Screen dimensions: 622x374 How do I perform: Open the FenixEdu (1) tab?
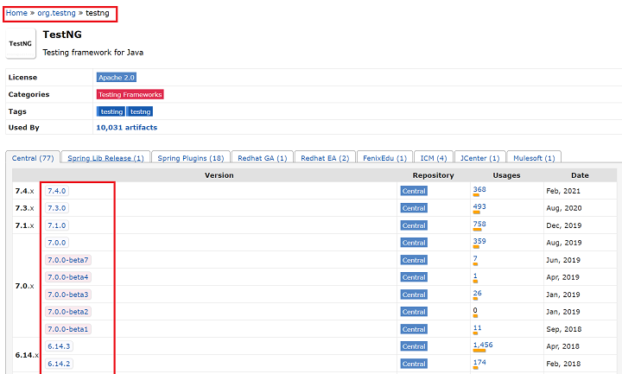[384, 158]
